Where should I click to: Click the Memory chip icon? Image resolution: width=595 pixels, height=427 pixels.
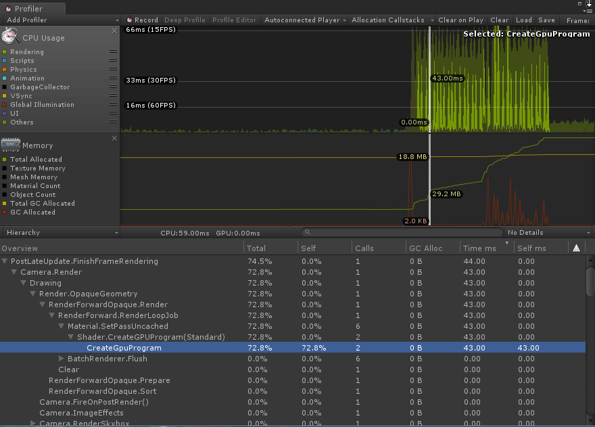click(x=11, y=144)
